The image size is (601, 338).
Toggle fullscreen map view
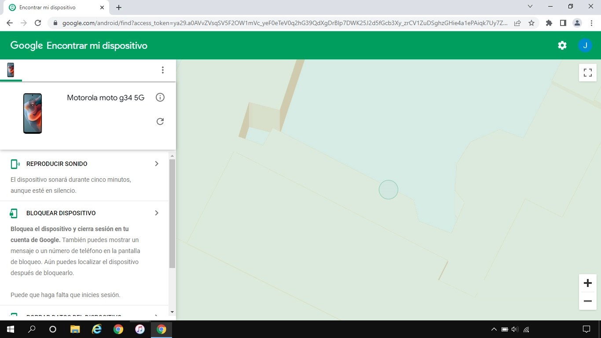pos(588,73)
